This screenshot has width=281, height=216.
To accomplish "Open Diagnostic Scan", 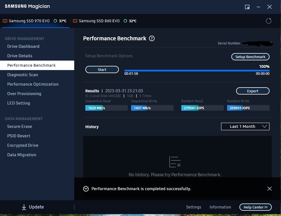I will tap(23, 75).
